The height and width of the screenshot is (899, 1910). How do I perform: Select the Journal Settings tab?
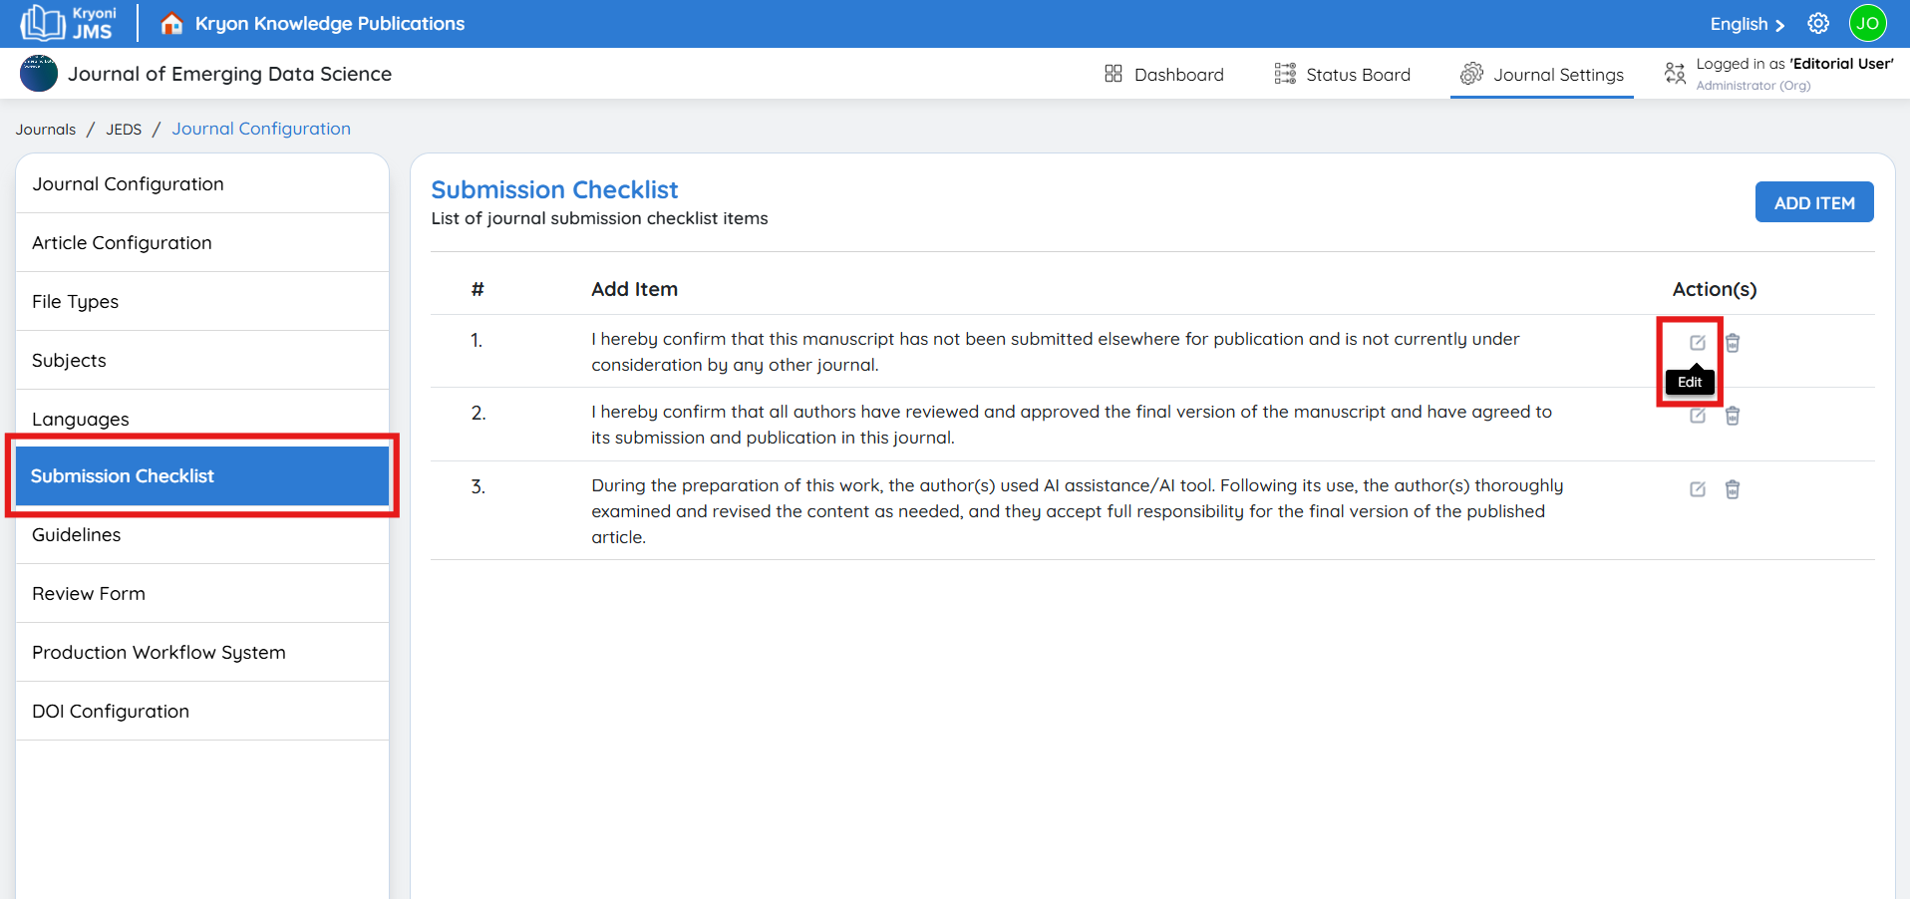(1541, 75)
